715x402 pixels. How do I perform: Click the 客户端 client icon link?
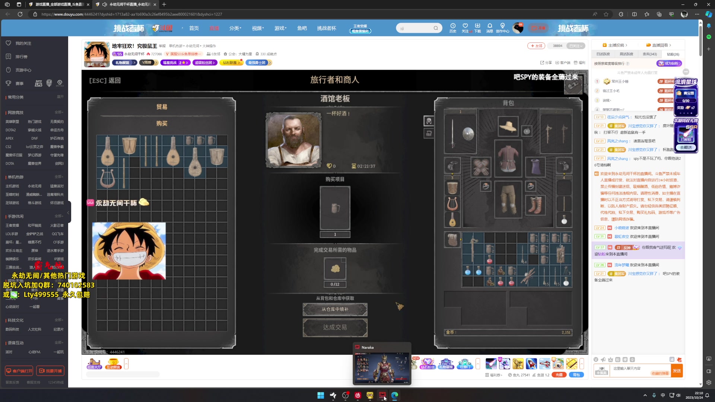pyautogui.click(x=563, y=63)
